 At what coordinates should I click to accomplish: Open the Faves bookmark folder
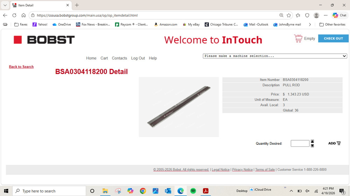(x=21, y=24)
